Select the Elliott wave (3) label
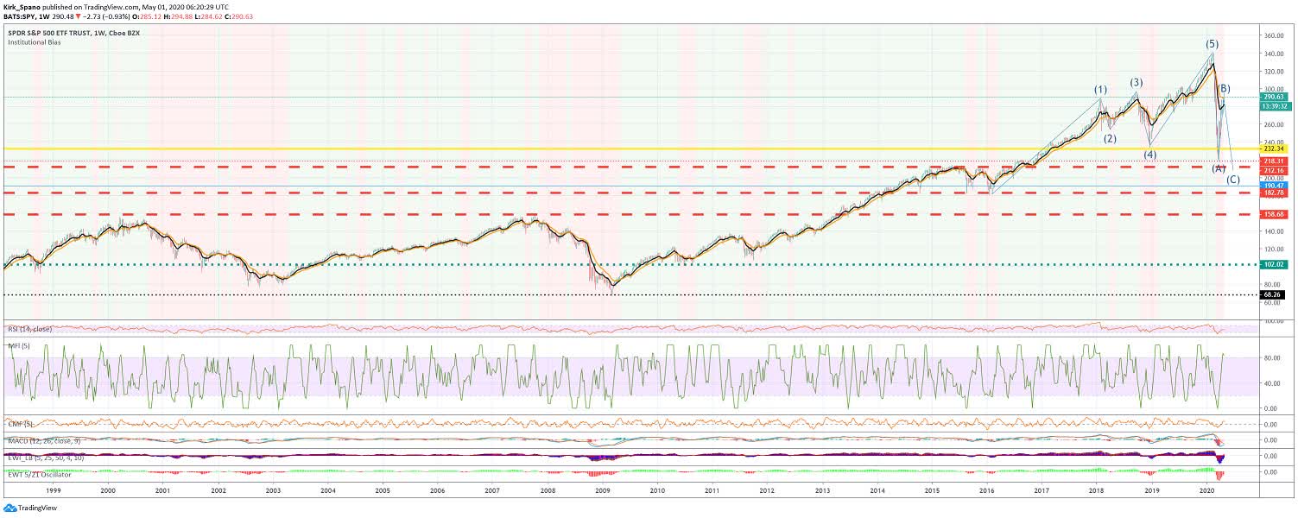Viewport: 1298px width, 518px height. 1137,83
